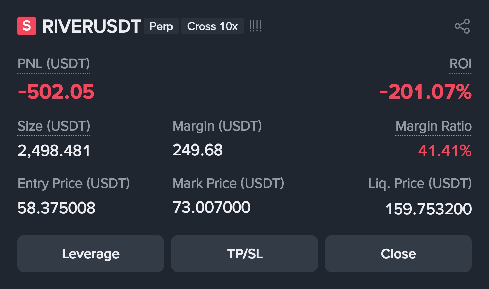Click the share icon

coord(462,26)
